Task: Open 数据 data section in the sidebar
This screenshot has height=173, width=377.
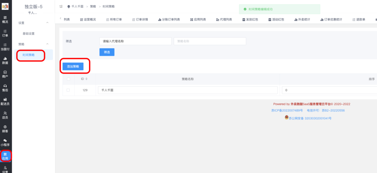Action: click(5, 60)
